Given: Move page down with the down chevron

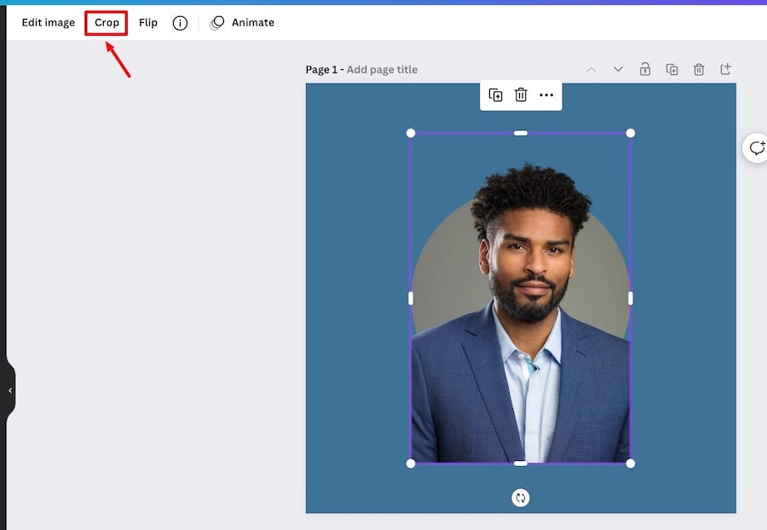Looking at the screenshot, I should 619,69.
